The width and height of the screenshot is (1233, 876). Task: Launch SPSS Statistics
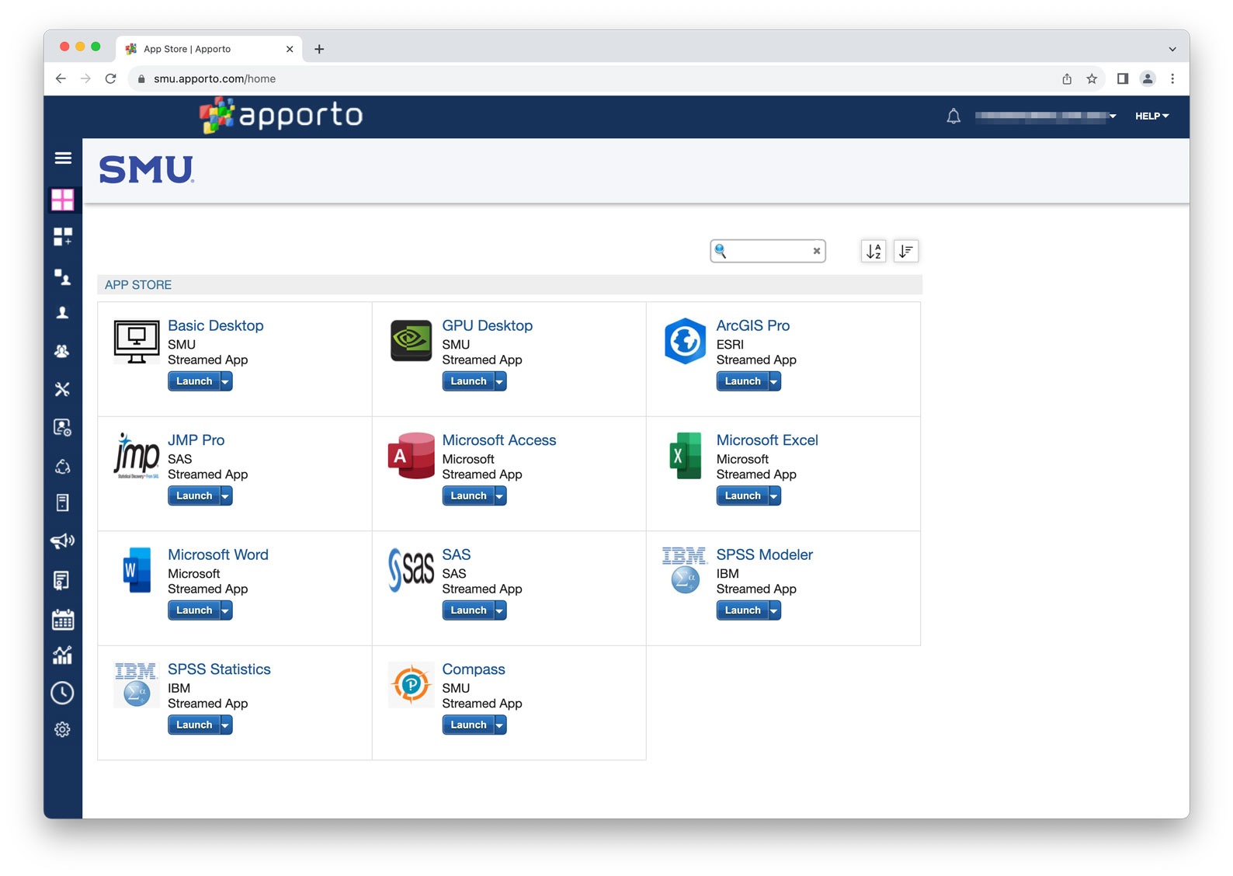point(193,725)
